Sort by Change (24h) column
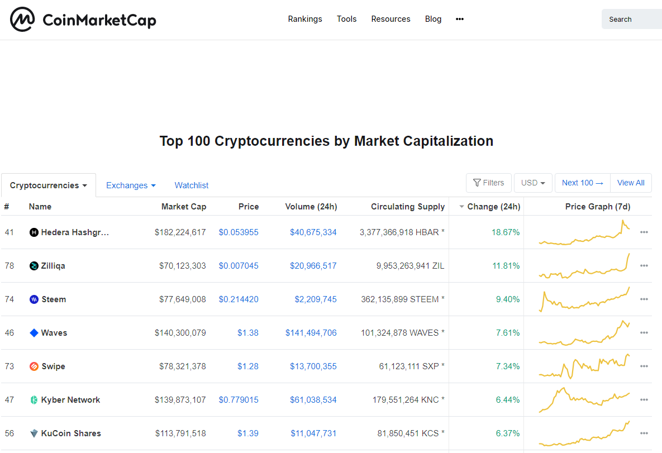Image resolution: width=662 pixels, height=453 pixels. tap(490, 207)
